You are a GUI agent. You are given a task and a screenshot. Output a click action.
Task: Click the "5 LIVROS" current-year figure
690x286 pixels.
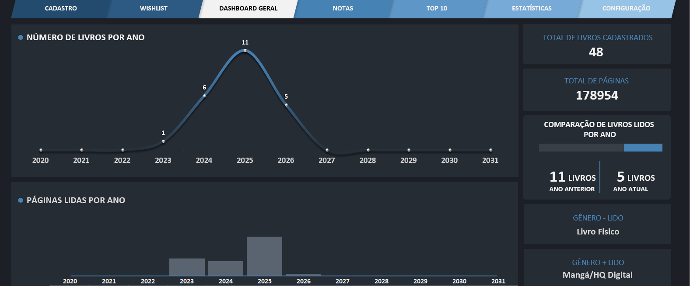click(x=636, y=177)
